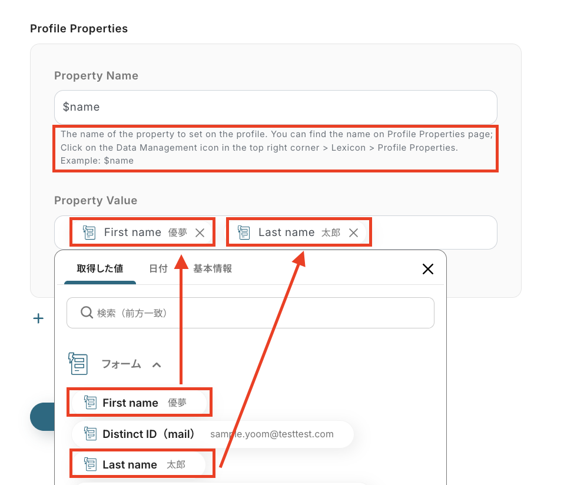The width and height of the screenshot is (564, 485).
Task: Click empty area of Property Value field
Action: [433, 232]
